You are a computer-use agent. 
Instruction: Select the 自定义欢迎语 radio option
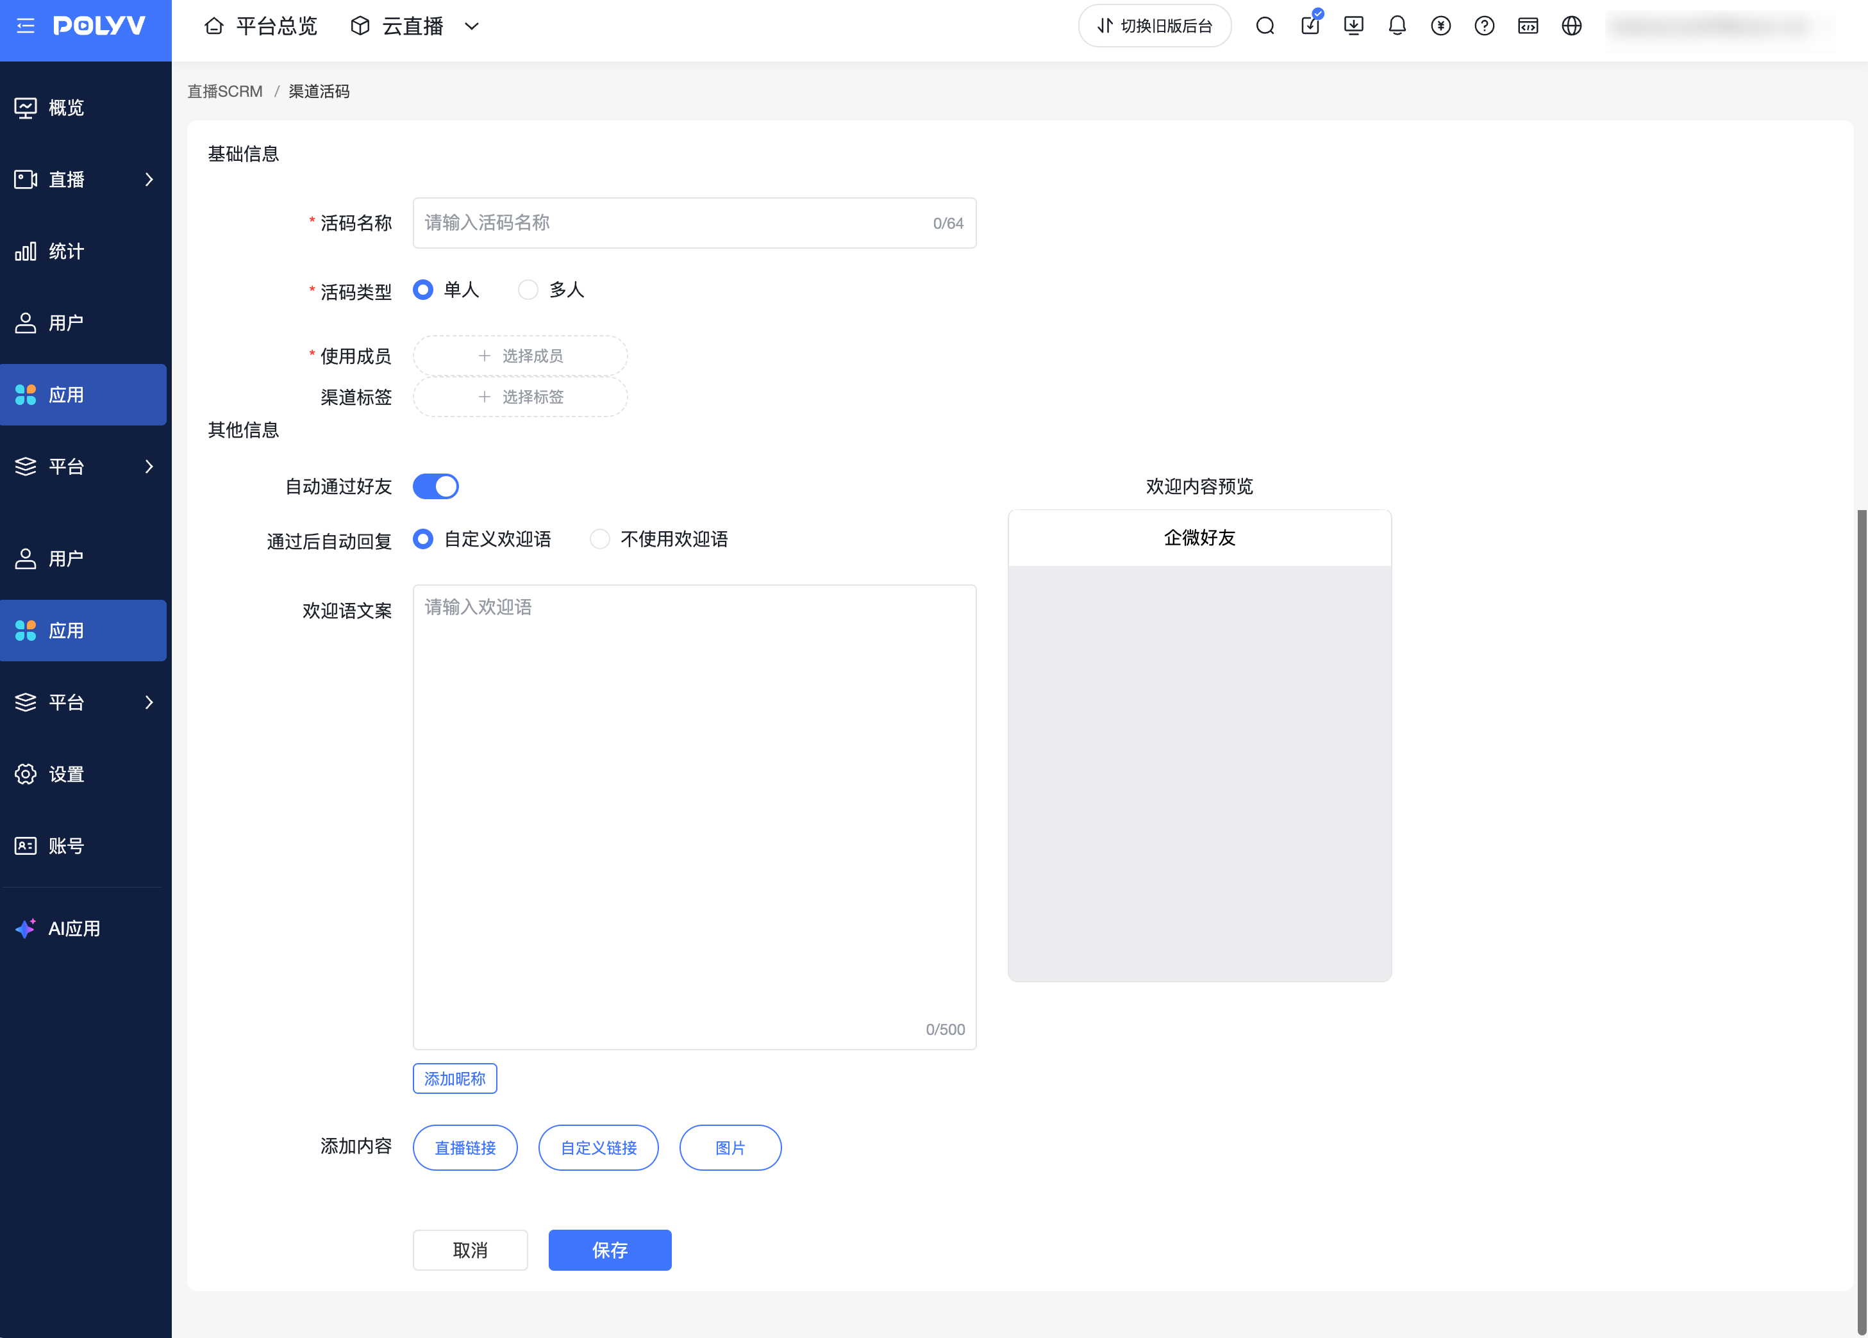423,540
